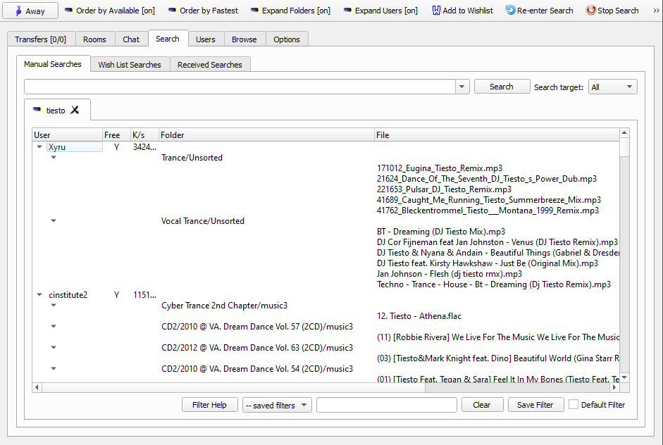This screenshot has height=445, width=663.
Task: Click the filter text input field
Action: [386, 405]
